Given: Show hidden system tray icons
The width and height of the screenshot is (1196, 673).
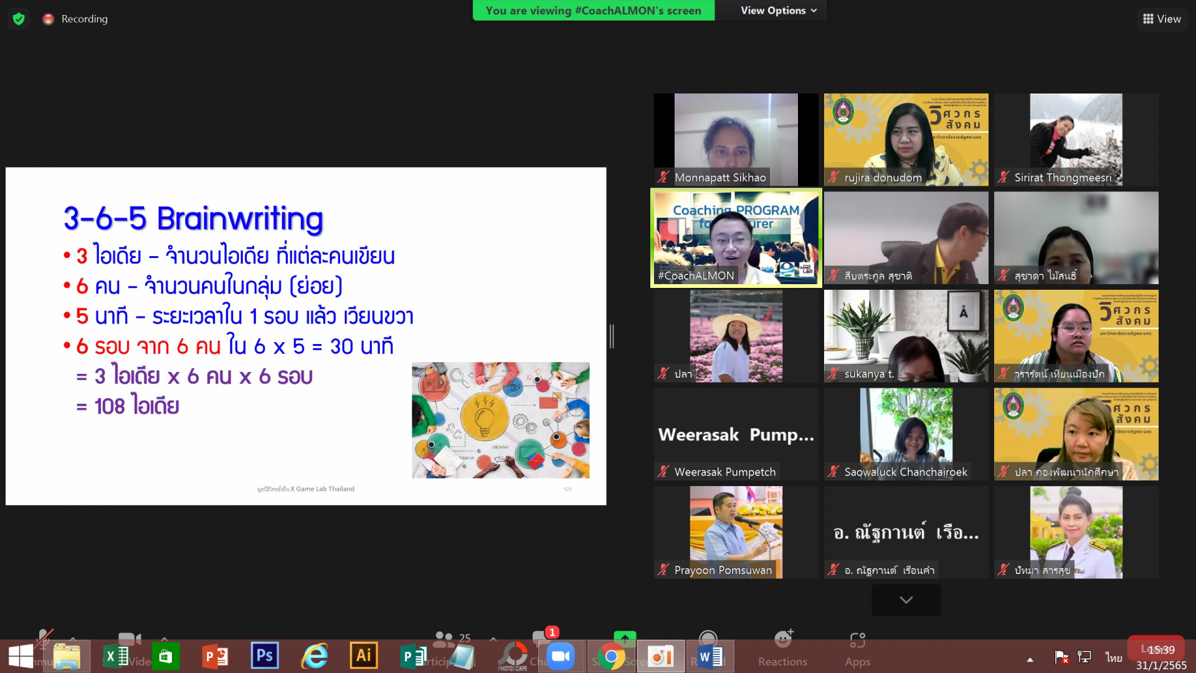Looking at the screenshot, I should coord(1030,659).
